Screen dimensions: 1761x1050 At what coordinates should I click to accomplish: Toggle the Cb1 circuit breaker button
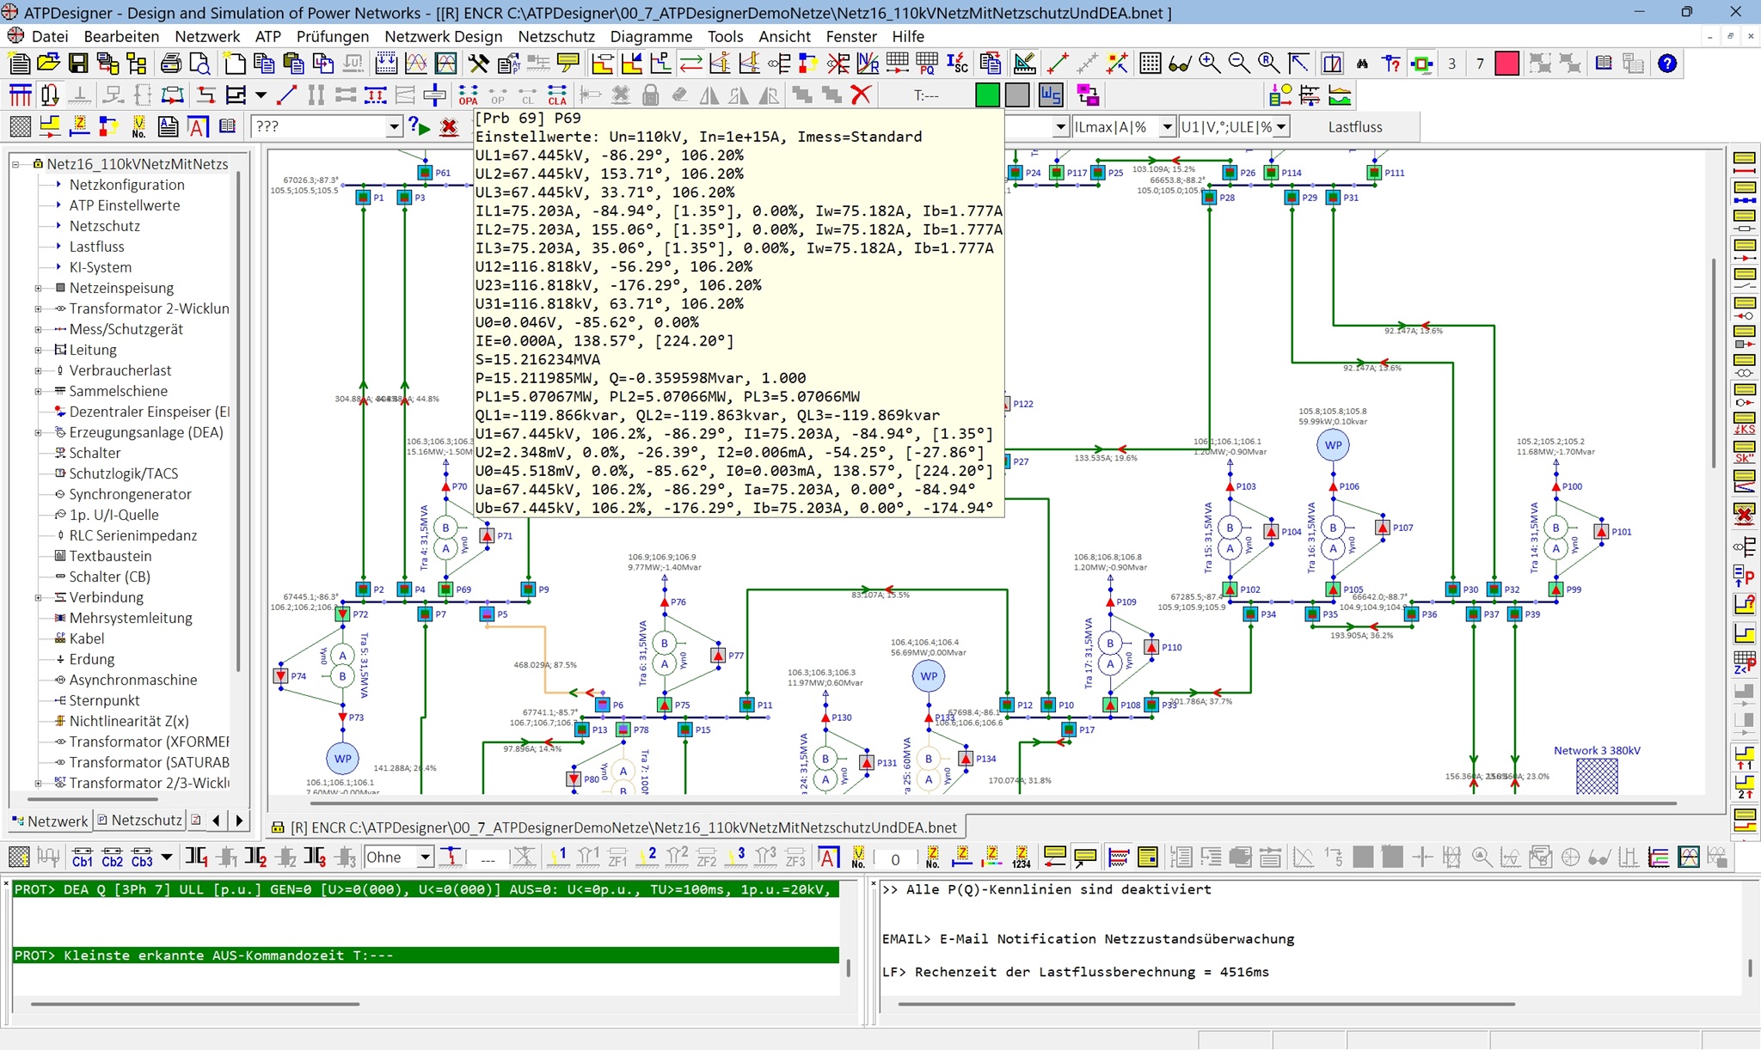[x=83, y=858]
